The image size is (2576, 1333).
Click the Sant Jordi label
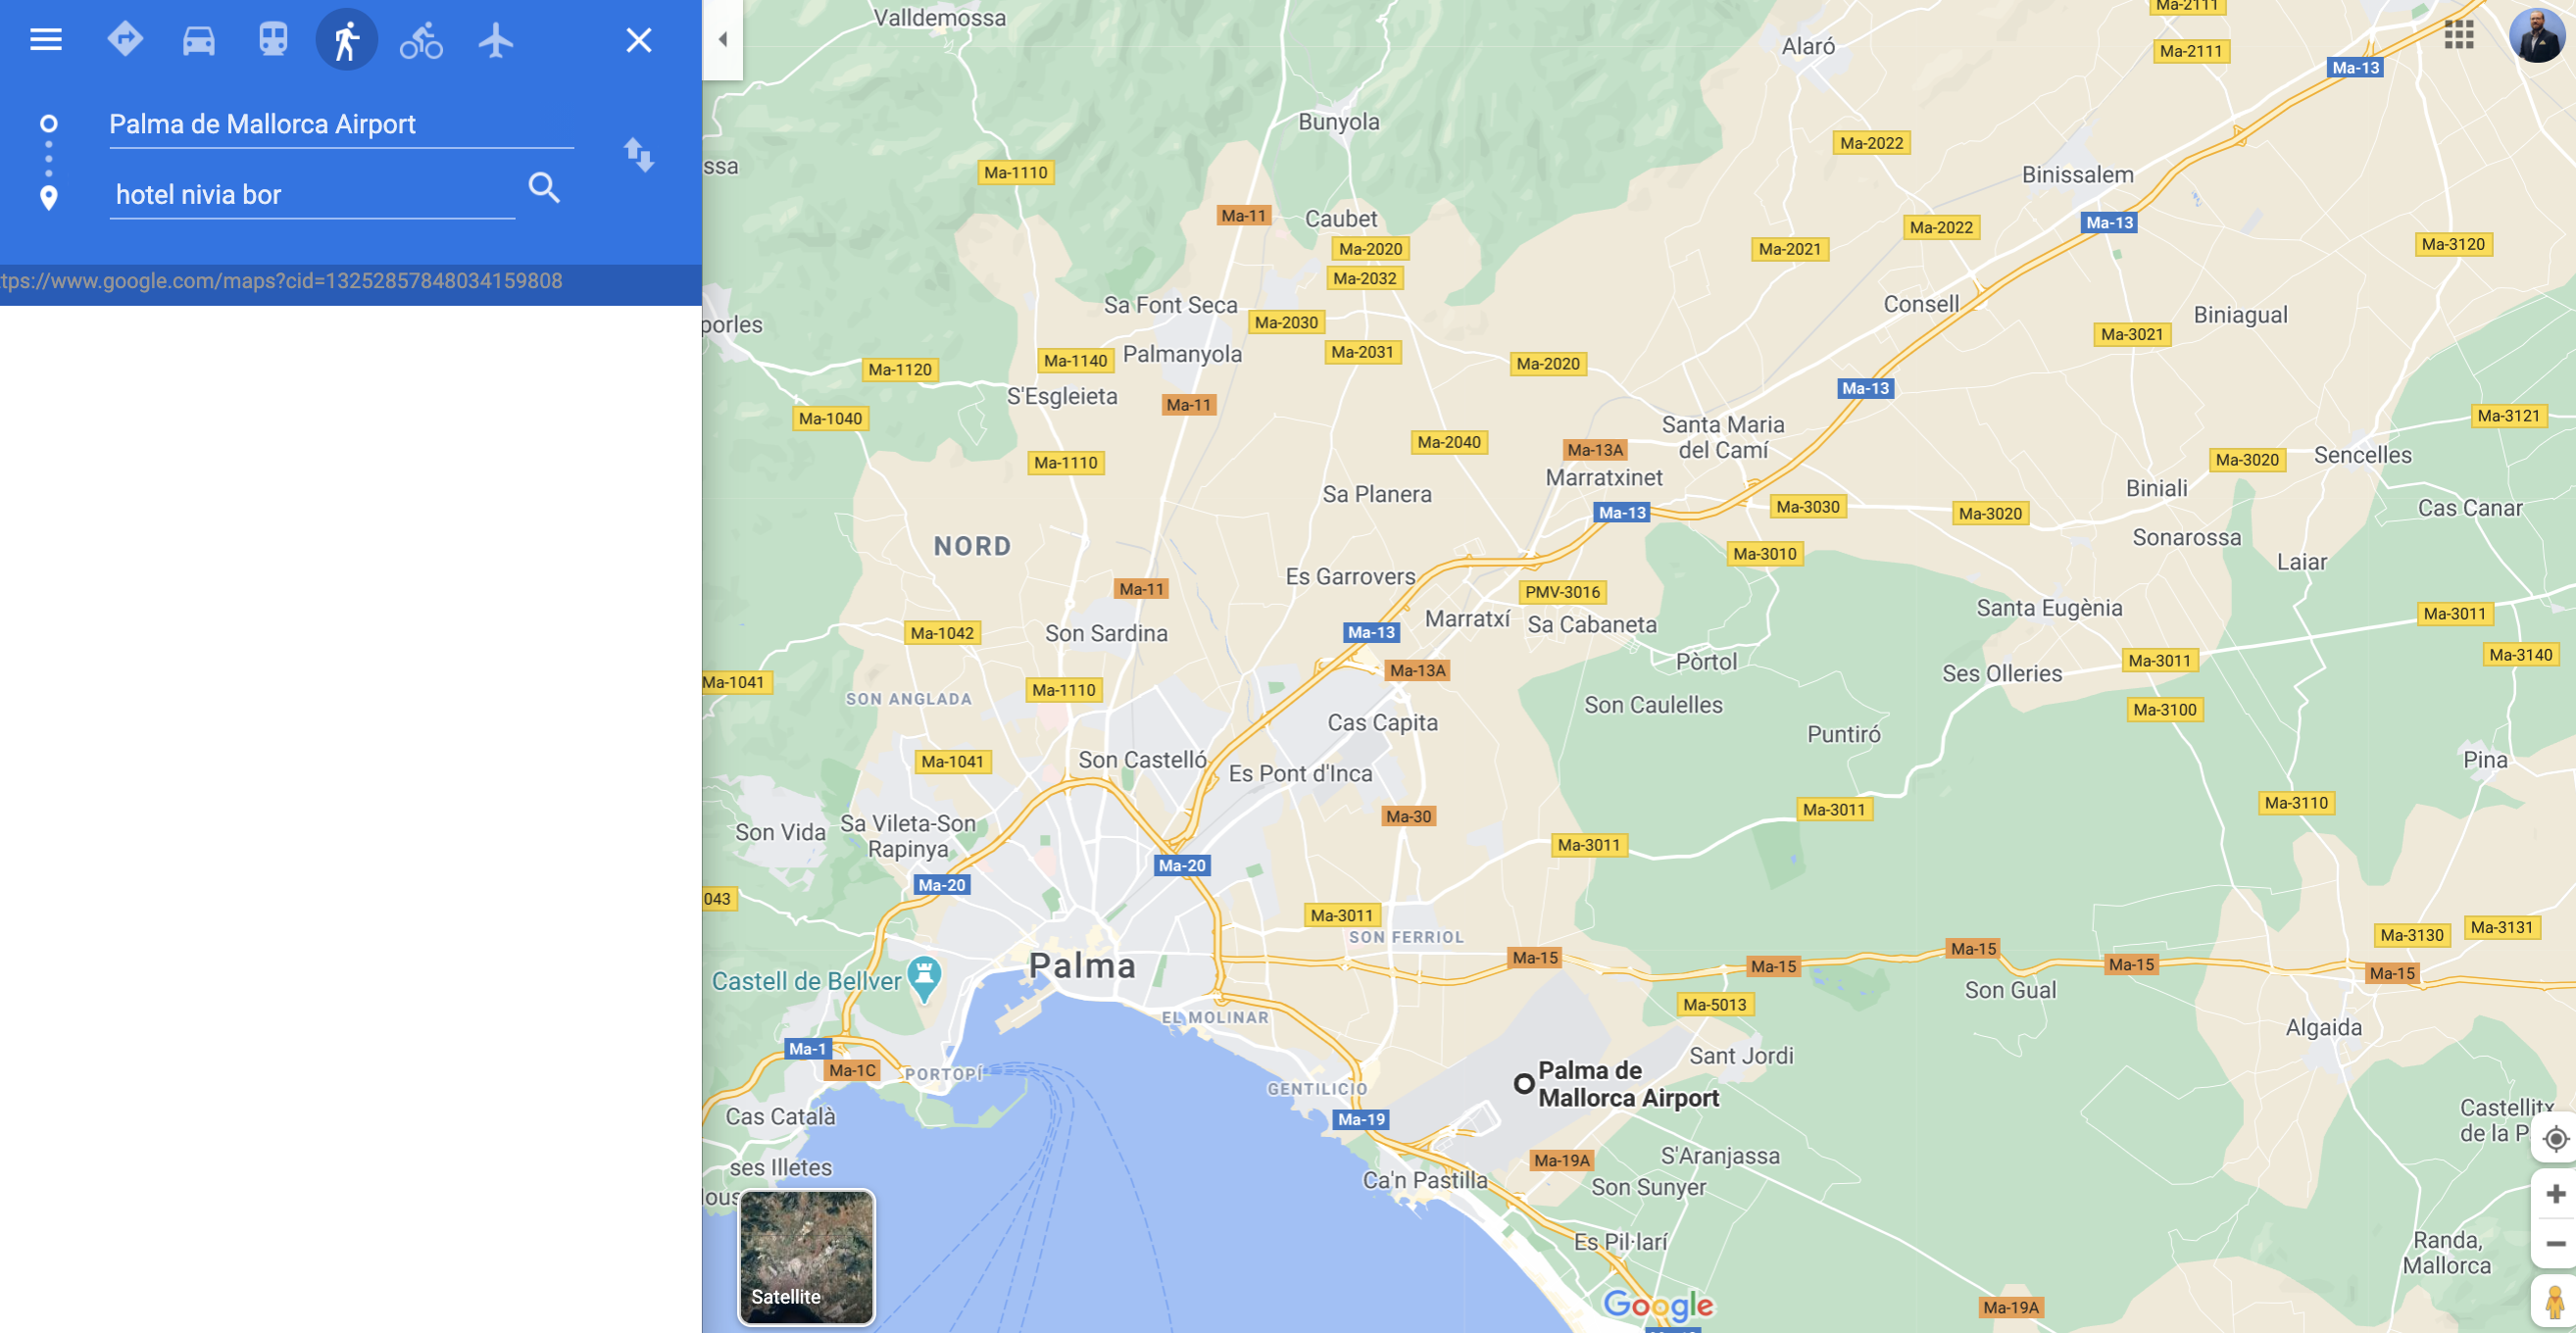coord(1741,1056)
